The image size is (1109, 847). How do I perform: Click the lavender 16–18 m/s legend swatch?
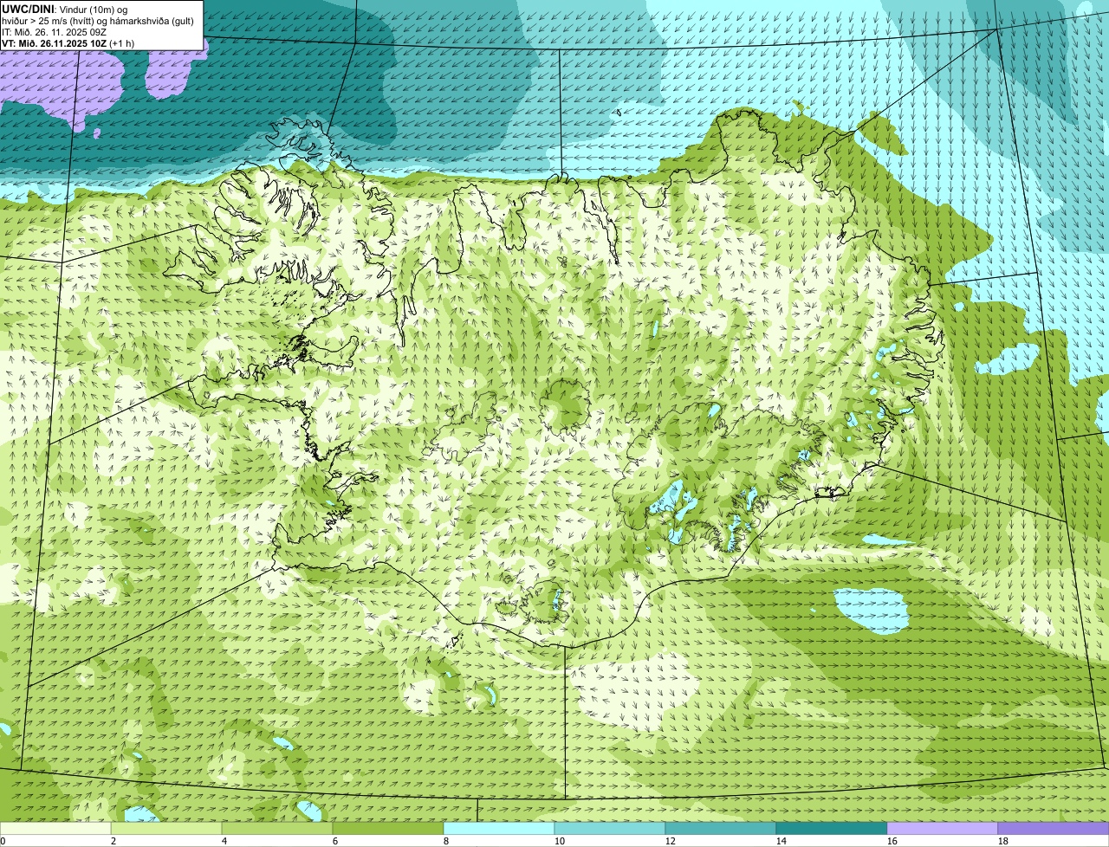click(x=943, y=829)
